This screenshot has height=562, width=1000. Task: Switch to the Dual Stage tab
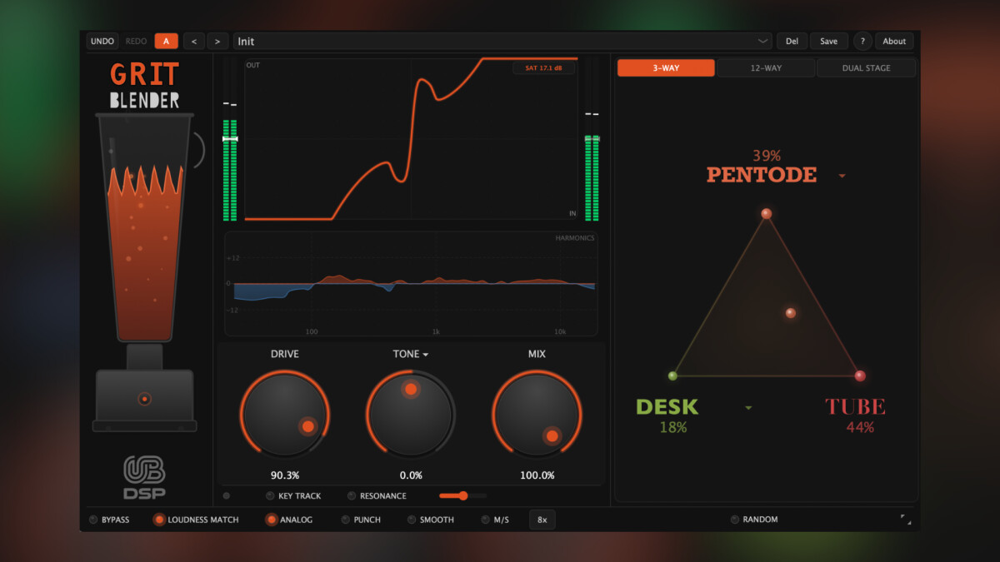(866, 68)
